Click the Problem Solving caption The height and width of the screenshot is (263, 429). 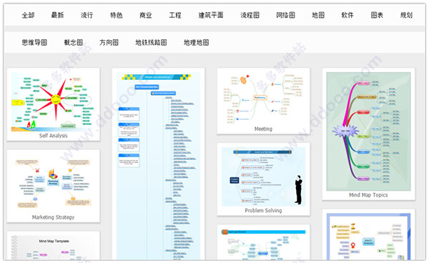[263, 210]
